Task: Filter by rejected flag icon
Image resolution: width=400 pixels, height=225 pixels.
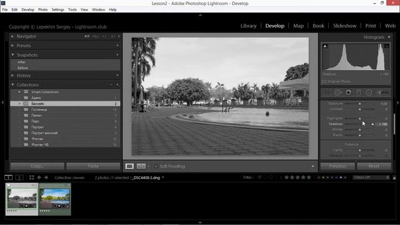Action: pos(271,177)
